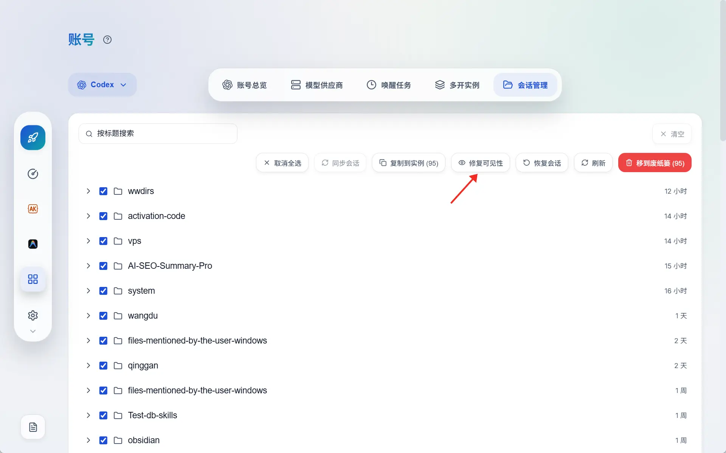Click 复制到实例 (95) button
This screenshot has width=726, height=453.
pyautogui.click(x=409, y=163)
